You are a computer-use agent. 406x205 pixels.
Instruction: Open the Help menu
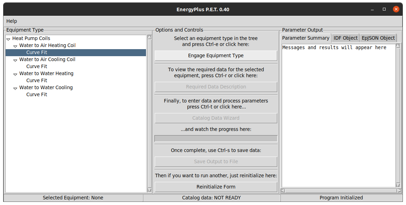pos(12,21)
